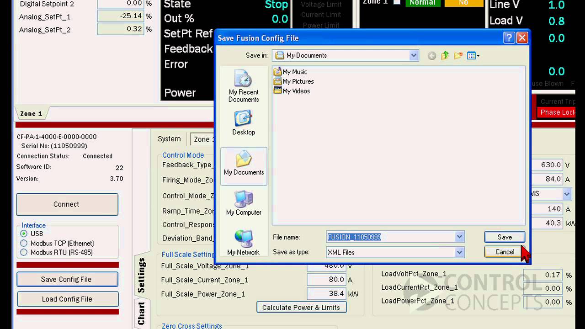
Task: Click Cancel in the dialog
Action: tap(505, 252)
